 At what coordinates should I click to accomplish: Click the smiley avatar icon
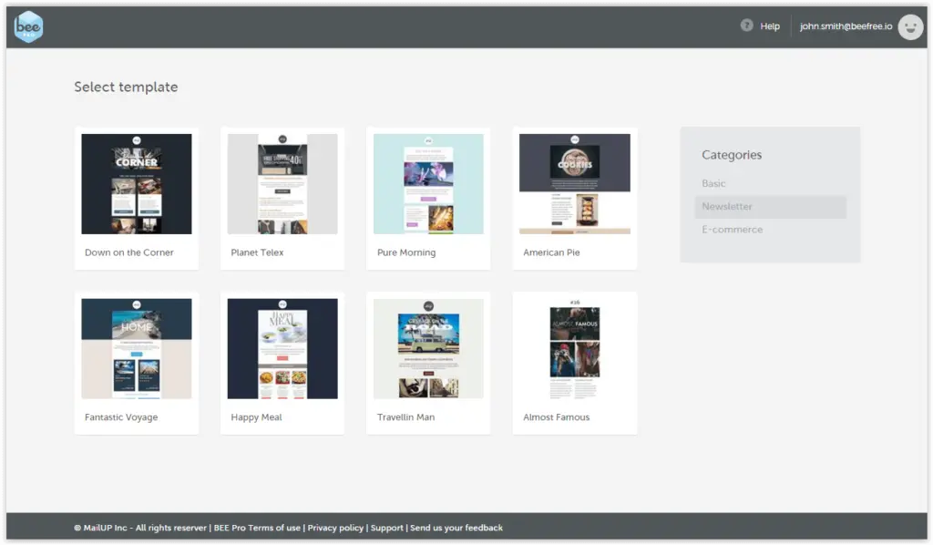(x=910, y=26)
